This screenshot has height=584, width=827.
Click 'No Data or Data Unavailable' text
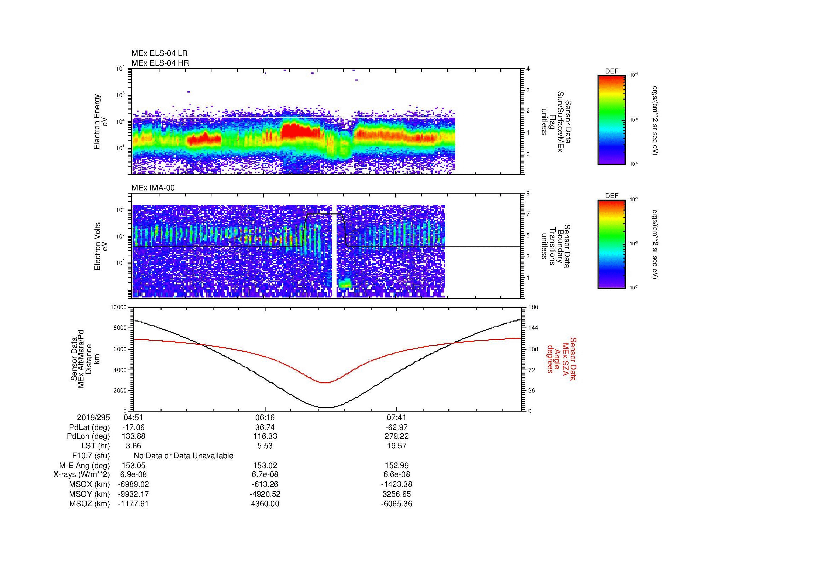pyautogui.click(x=184, y=455)
